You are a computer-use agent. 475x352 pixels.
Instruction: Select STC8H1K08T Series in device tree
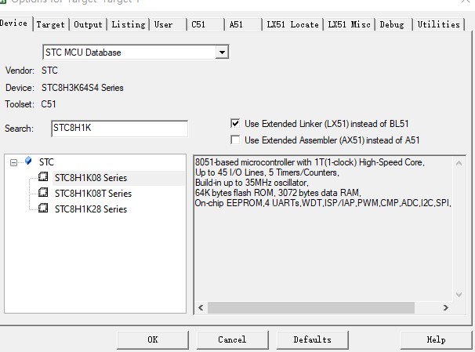click(93, 194)
